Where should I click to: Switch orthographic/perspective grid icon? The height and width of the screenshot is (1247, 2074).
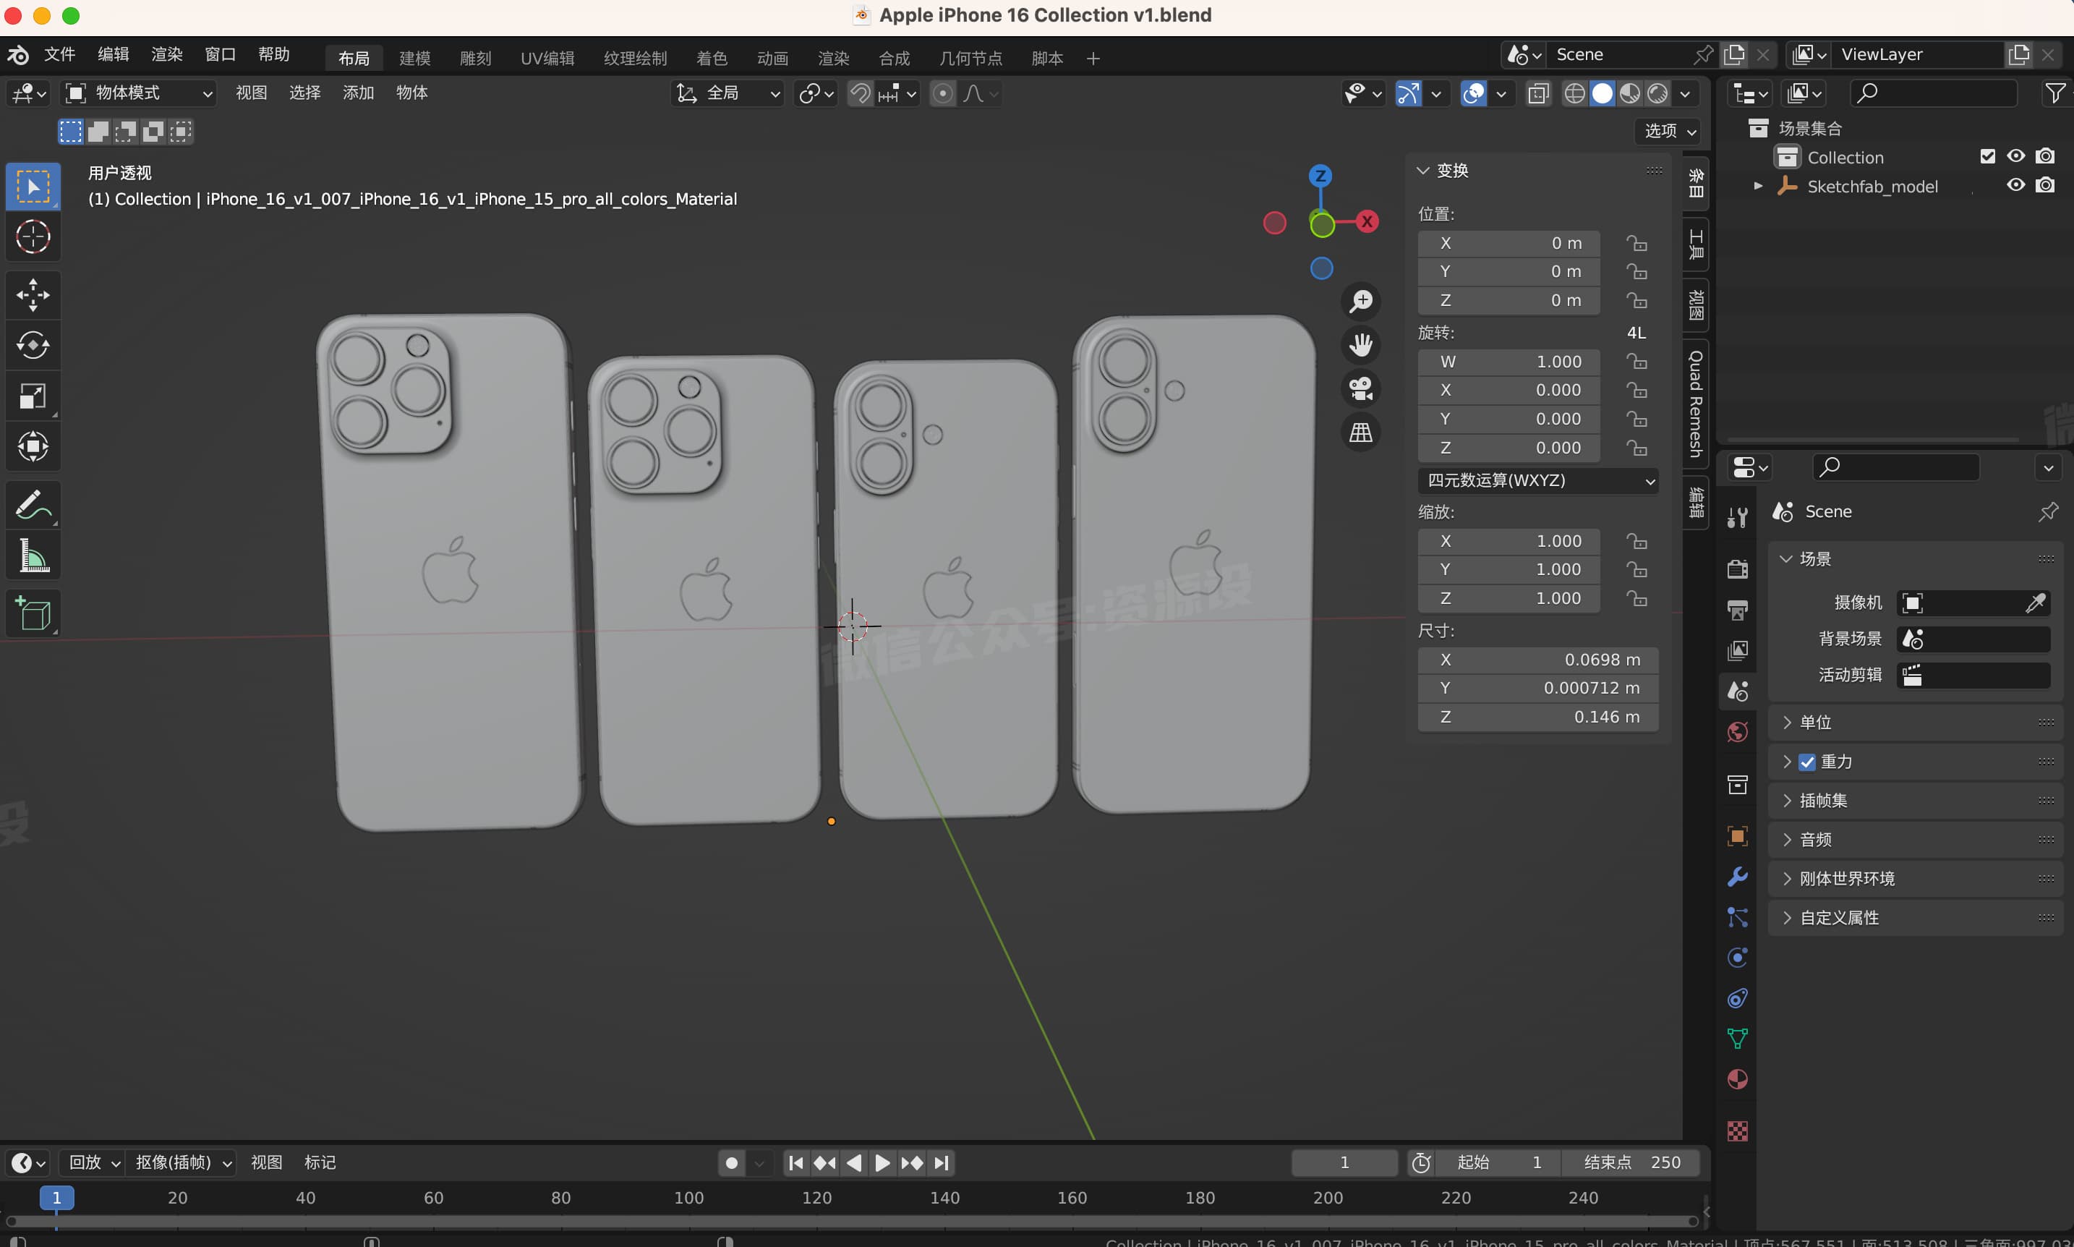pyautogui.click(x=1361, y=432)
